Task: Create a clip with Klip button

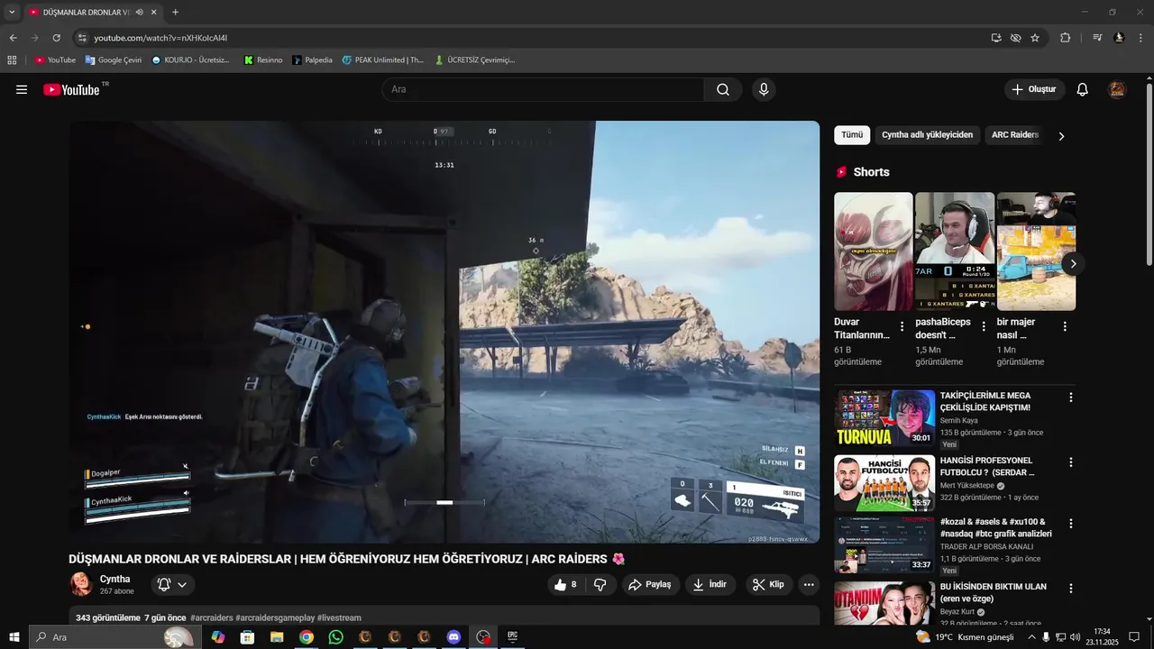Action: pyautogui.click(x=768, y=584)
